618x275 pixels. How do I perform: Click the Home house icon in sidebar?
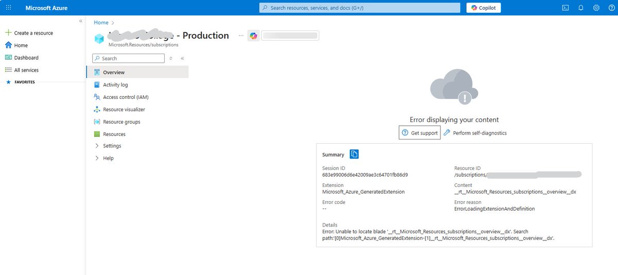[x=8, y=45]
